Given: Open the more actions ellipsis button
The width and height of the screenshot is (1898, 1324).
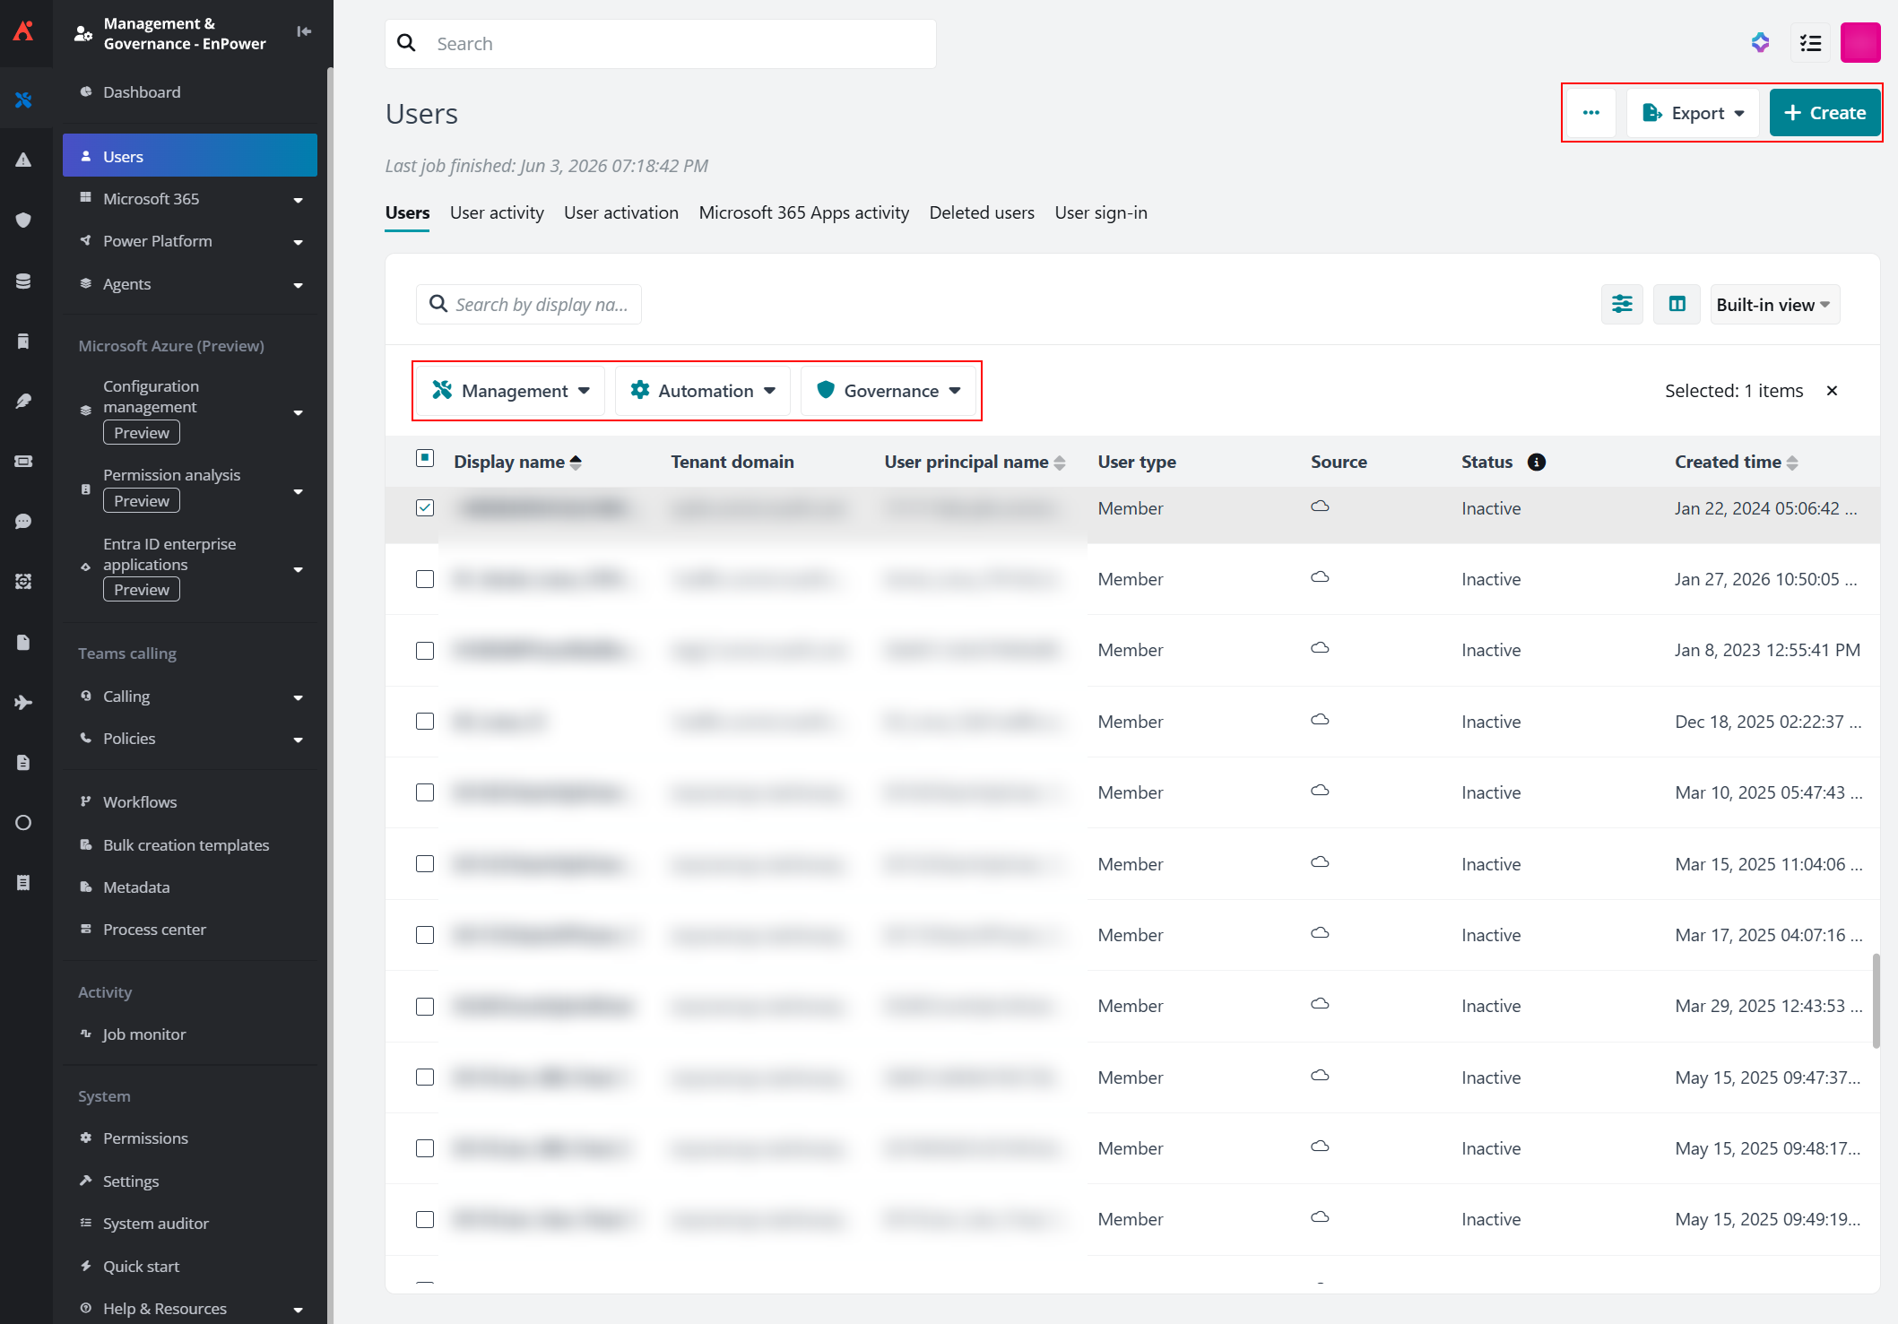Looking at the screenshot, I should click(1591, 113).
